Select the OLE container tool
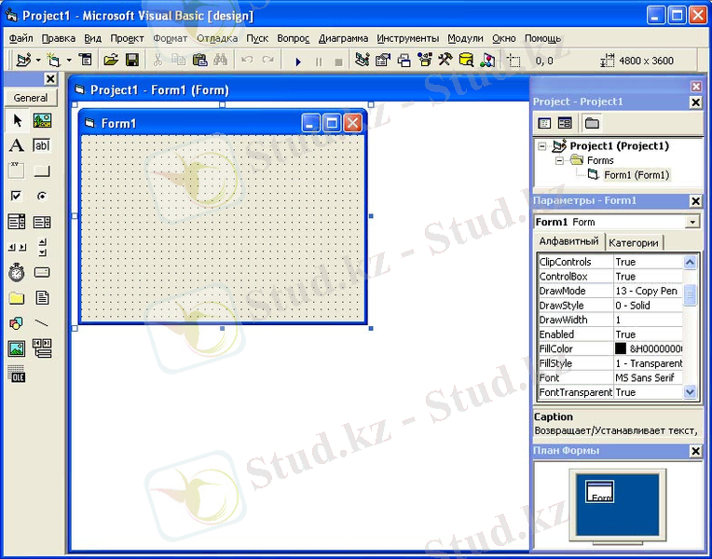The width and height of the screenshot is (712, 559). point(17,375)
